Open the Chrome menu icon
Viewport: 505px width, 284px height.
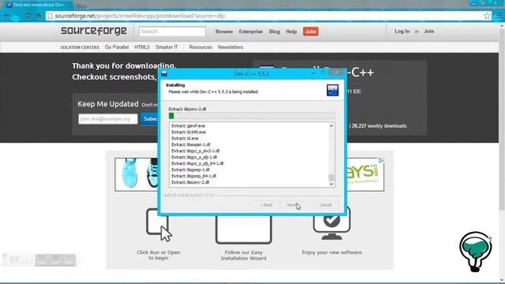pos(499,16)
